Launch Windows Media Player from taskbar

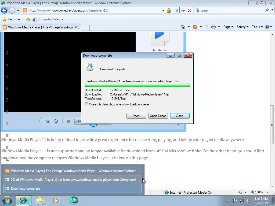pyautogui.click(x=56, y=201)
